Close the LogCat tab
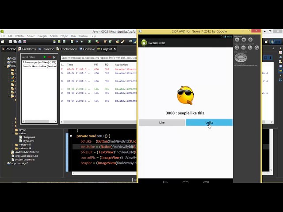 pos(115,49)
